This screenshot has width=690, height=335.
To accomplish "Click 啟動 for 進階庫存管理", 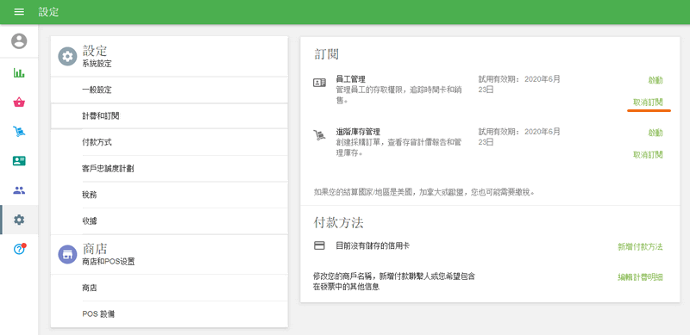I will click(x=655, y=133).
